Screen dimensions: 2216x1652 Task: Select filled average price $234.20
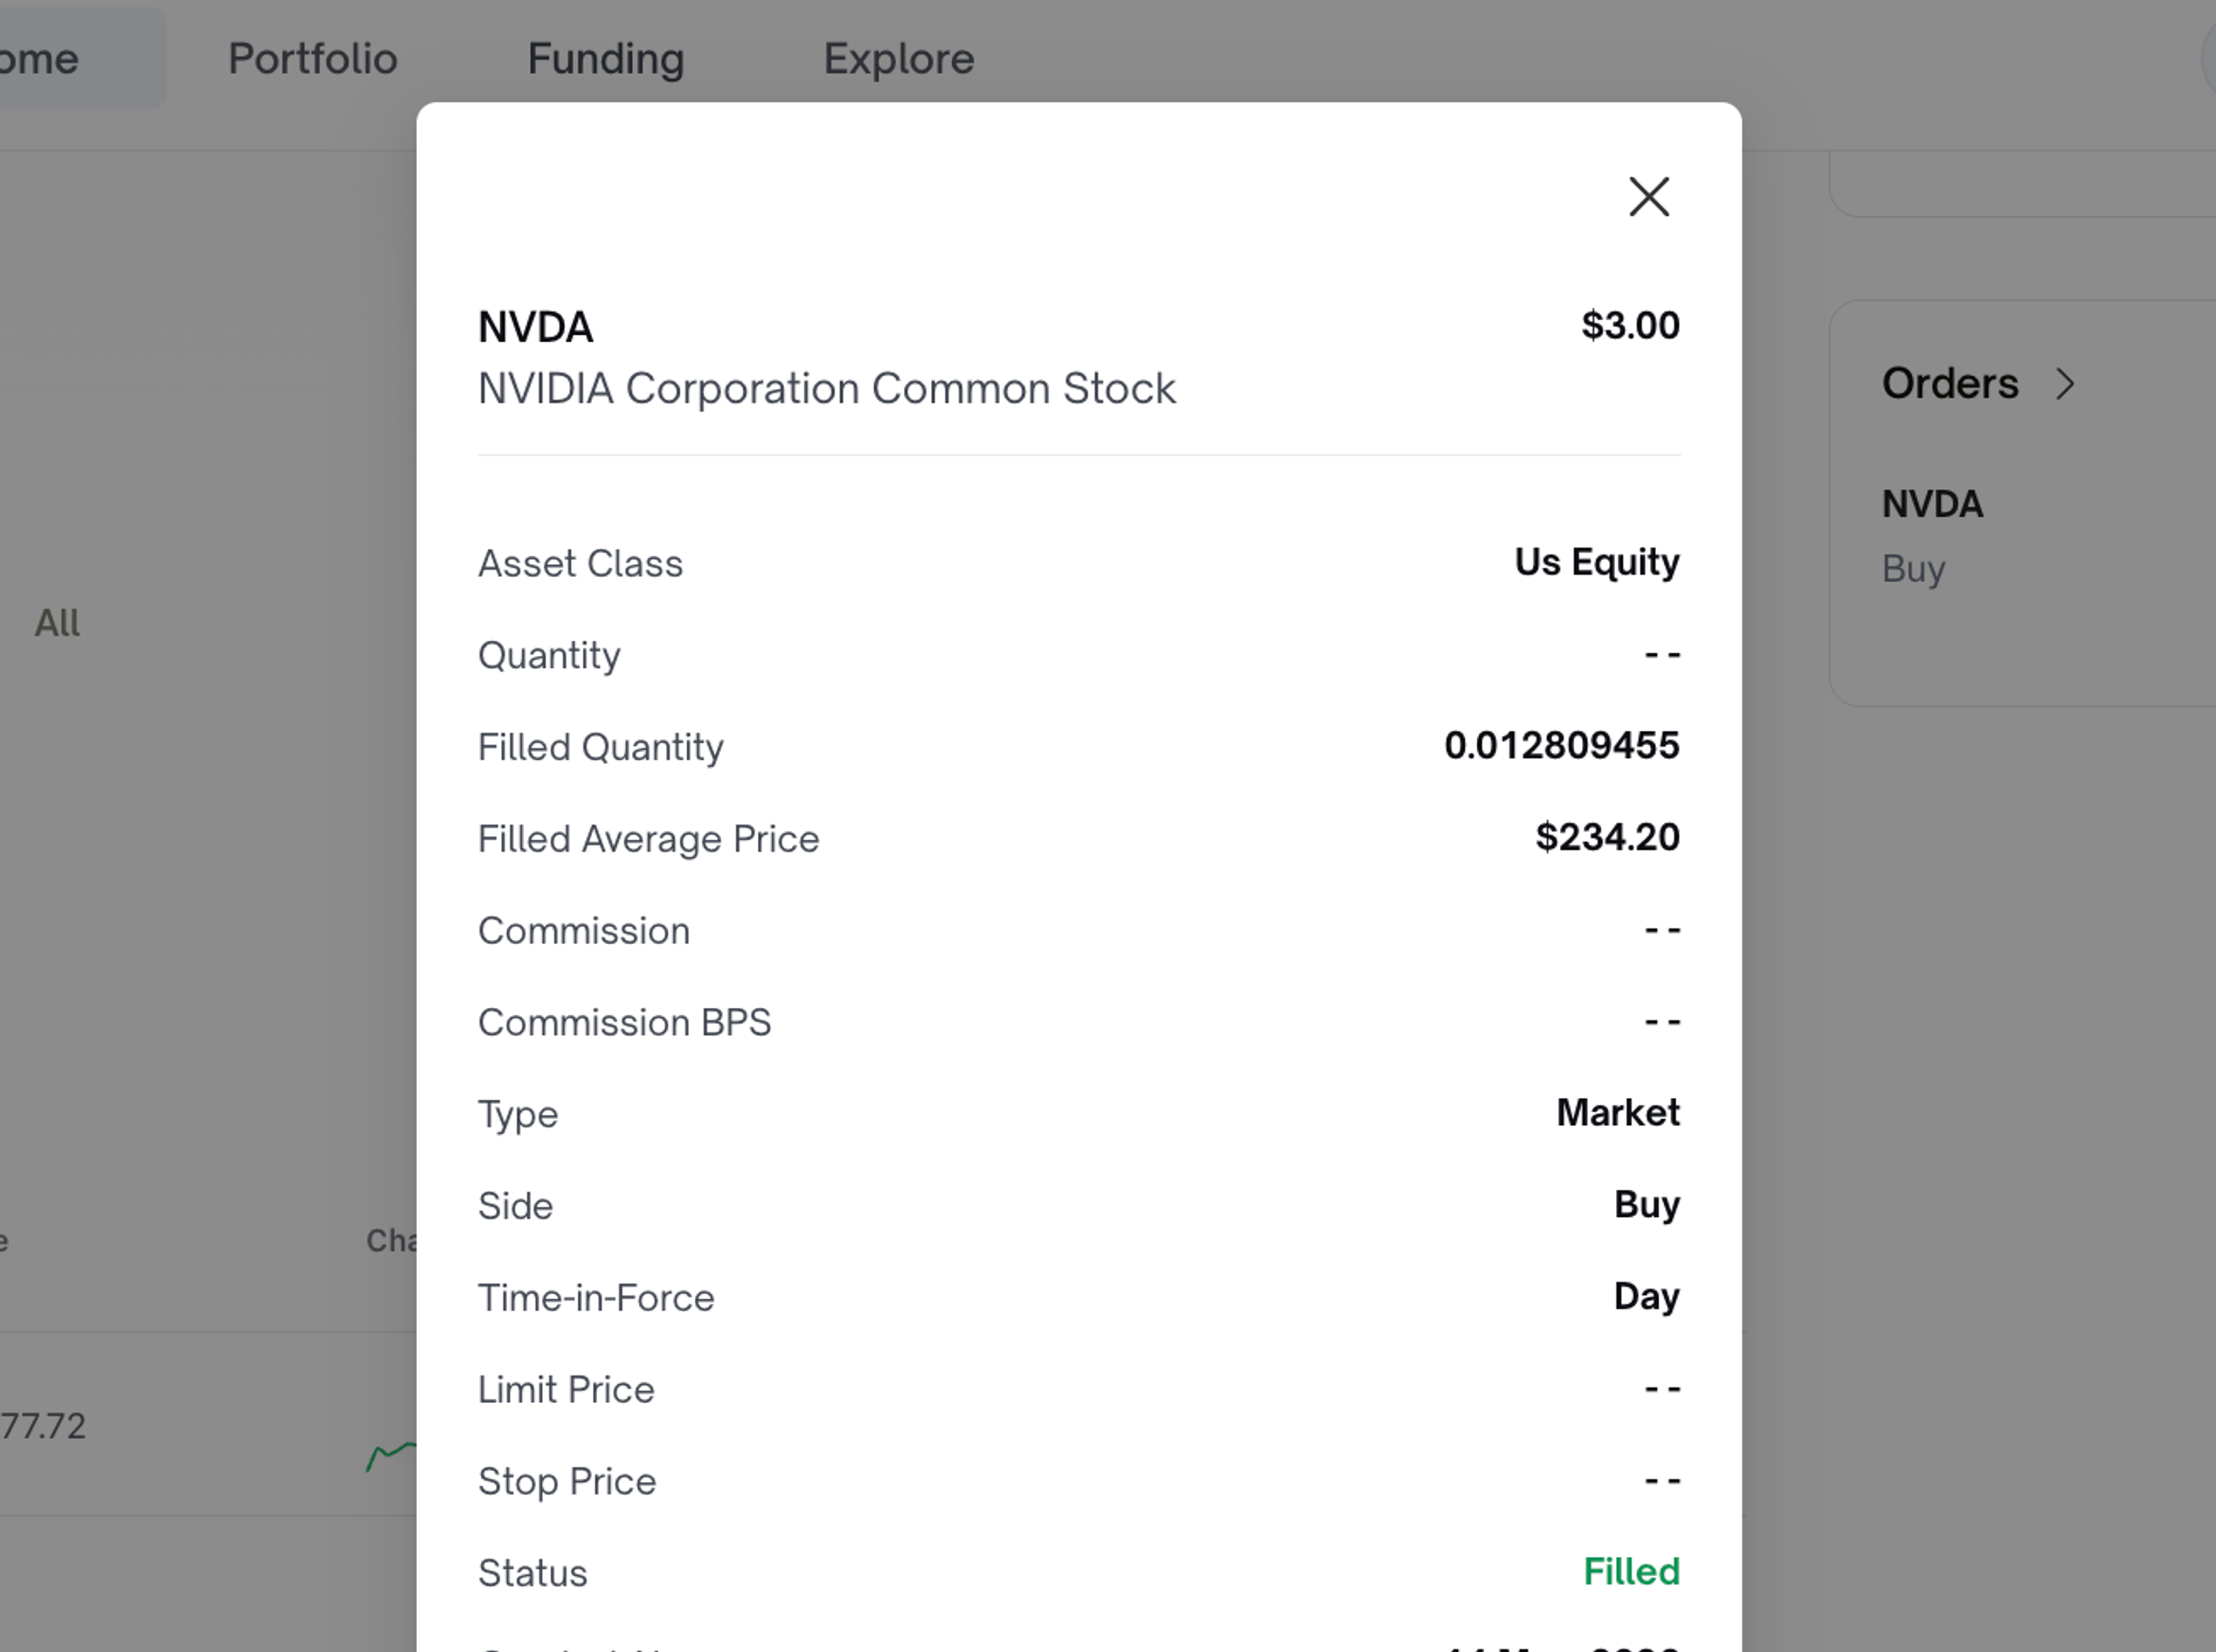pyautogui.click(x=1607, y=837)
